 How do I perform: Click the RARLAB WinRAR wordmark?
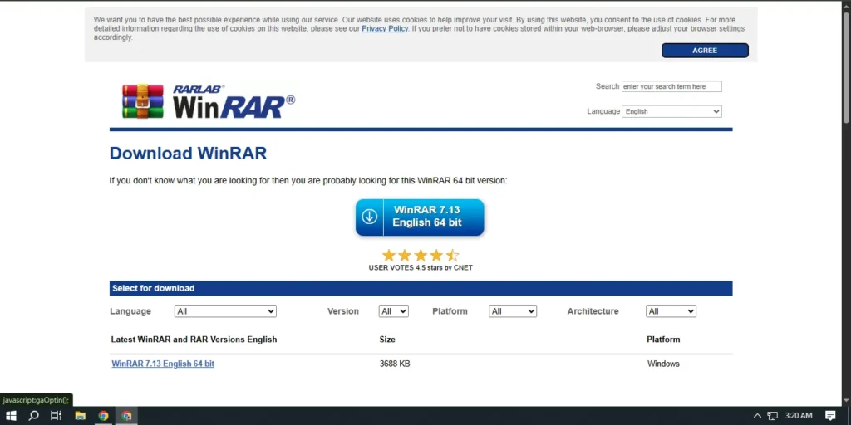pyautogui.click(x=234, y=102)
